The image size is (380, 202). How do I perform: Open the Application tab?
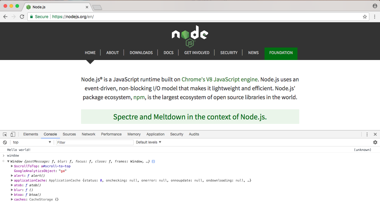[x=155, y=134]
